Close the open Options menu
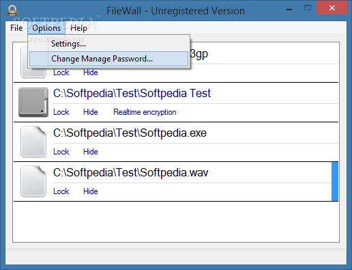This screenshot has height=270, width=352. 46,28
